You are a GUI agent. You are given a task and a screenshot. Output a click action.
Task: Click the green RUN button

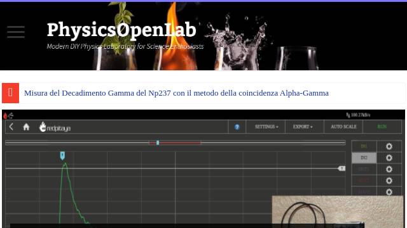(382, 127)
